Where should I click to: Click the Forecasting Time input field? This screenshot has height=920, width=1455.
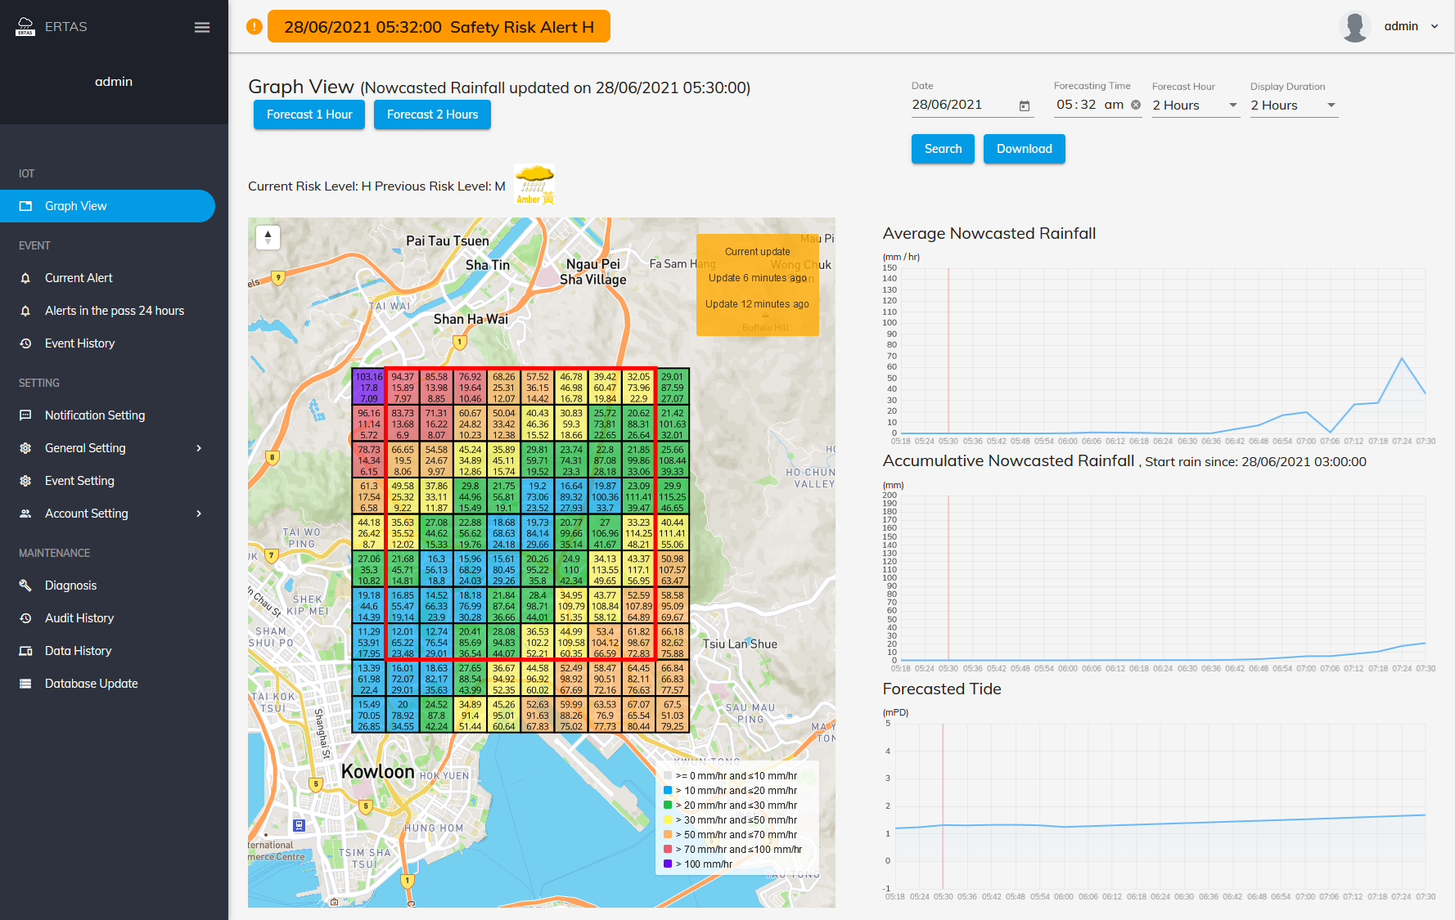(1097, 105)
